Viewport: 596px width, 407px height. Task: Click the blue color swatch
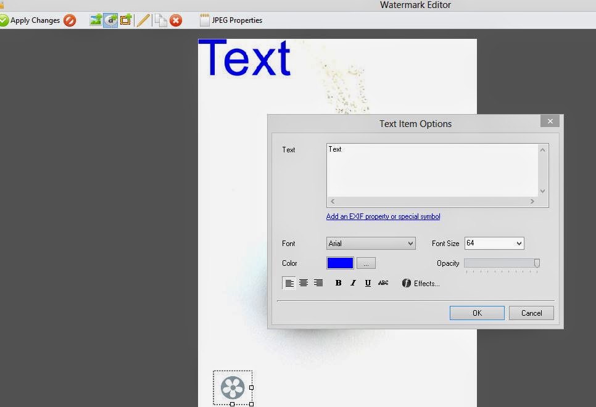tap(340, 263)
